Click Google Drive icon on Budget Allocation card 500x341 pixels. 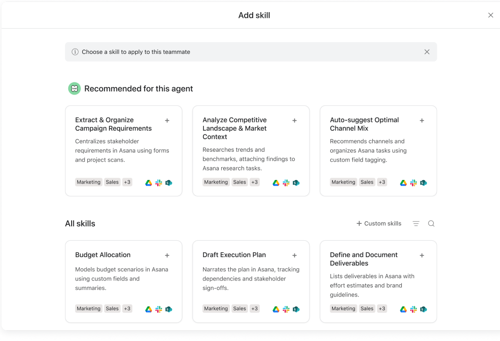[x=149, y=309]
